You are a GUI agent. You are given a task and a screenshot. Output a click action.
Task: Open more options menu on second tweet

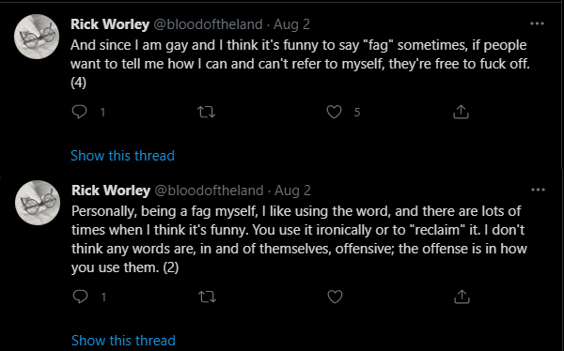[x=538, y=190]
